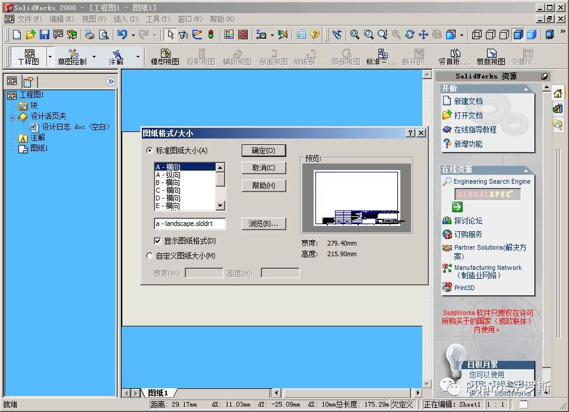Click the New document icon in toolbar
Viewport: 569px width, 412px height.
(x=17, y=34)
